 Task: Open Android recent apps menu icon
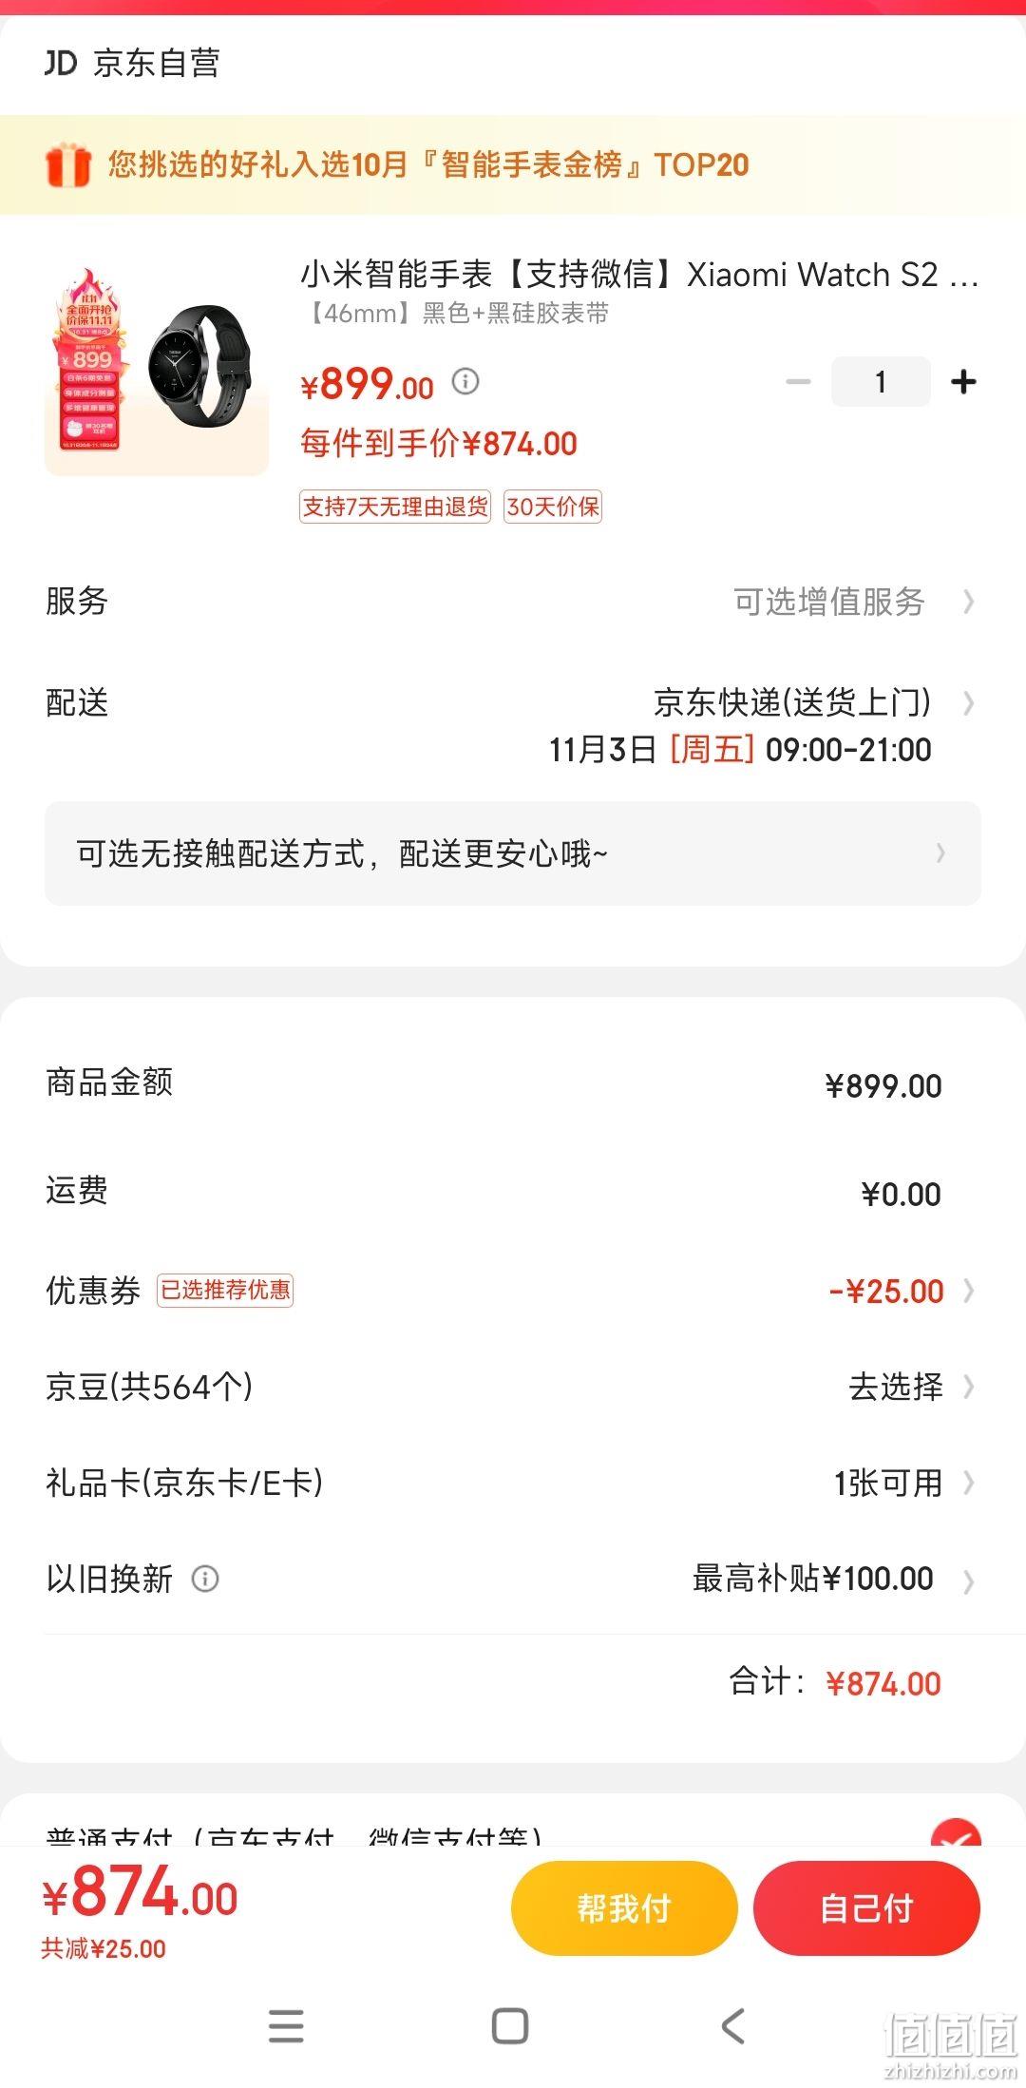[286, 2026]
